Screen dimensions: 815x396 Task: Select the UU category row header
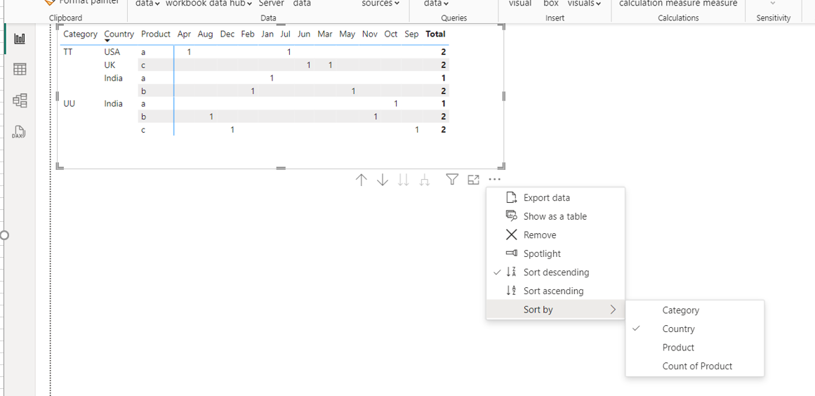(69, 103)
